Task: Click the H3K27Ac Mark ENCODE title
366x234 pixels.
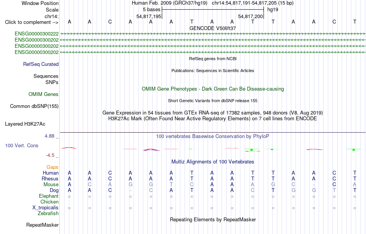Action: (213, 119)
